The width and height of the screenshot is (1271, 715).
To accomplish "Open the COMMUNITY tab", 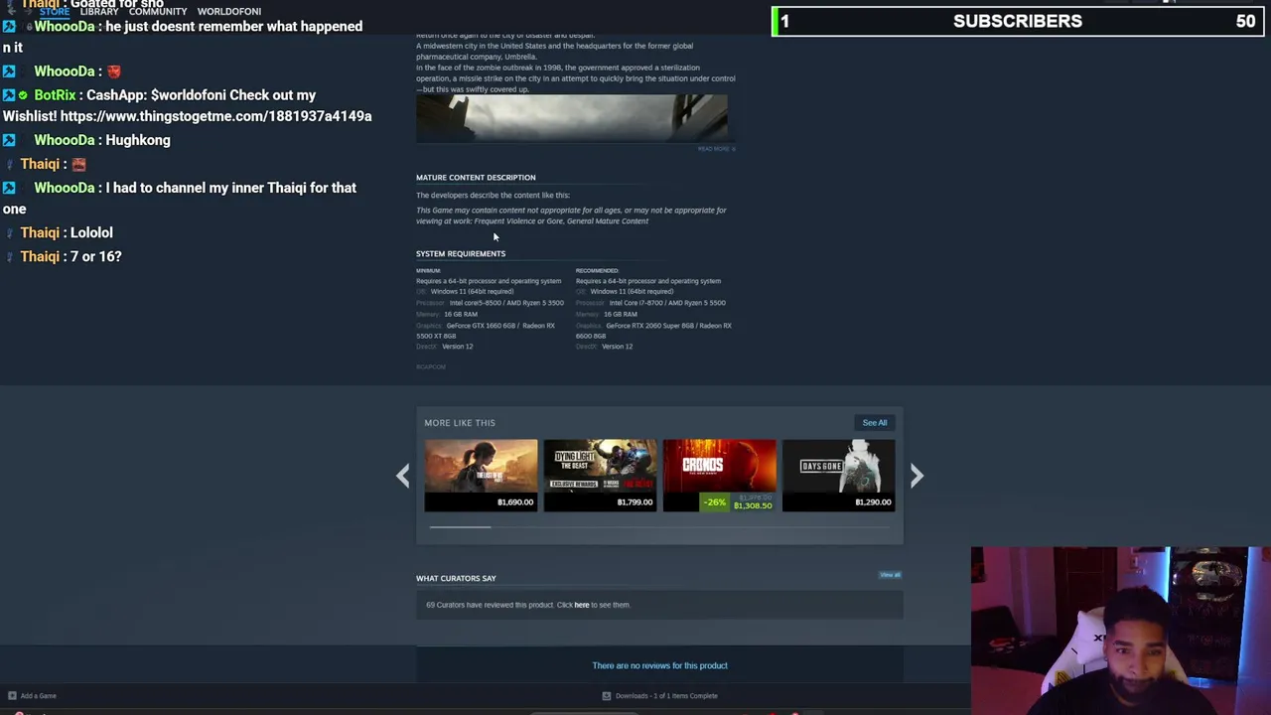I will click(x=158, y=11).
